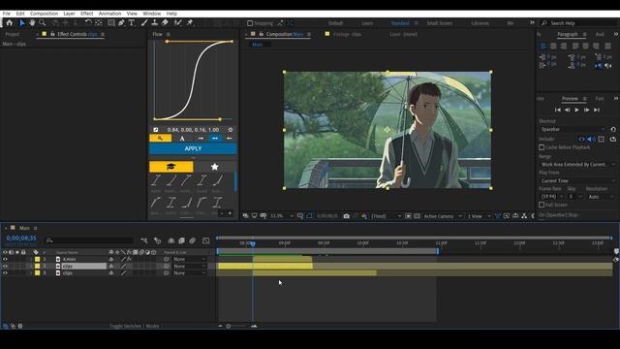Go to first frame in Preview panel
This screenshot has height=349, width=620.
[x=558, y=110]
